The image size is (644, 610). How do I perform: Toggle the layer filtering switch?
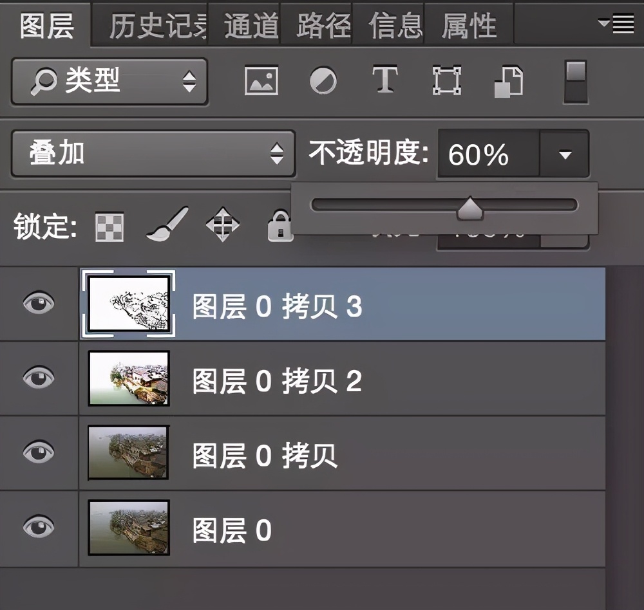[x=576, y=82]
